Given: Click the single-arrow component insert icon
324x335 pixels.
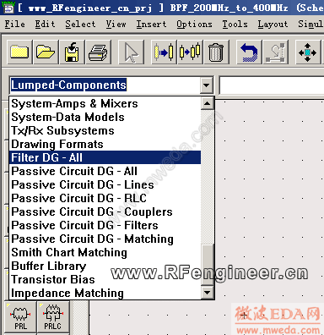Looking at the screenshot, I should click(164, 52).
